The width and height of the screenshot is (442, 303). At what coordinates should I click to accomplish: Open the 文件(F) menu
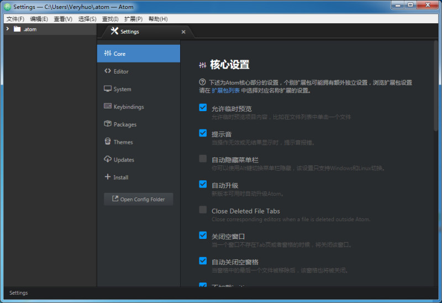coord(15,19)
